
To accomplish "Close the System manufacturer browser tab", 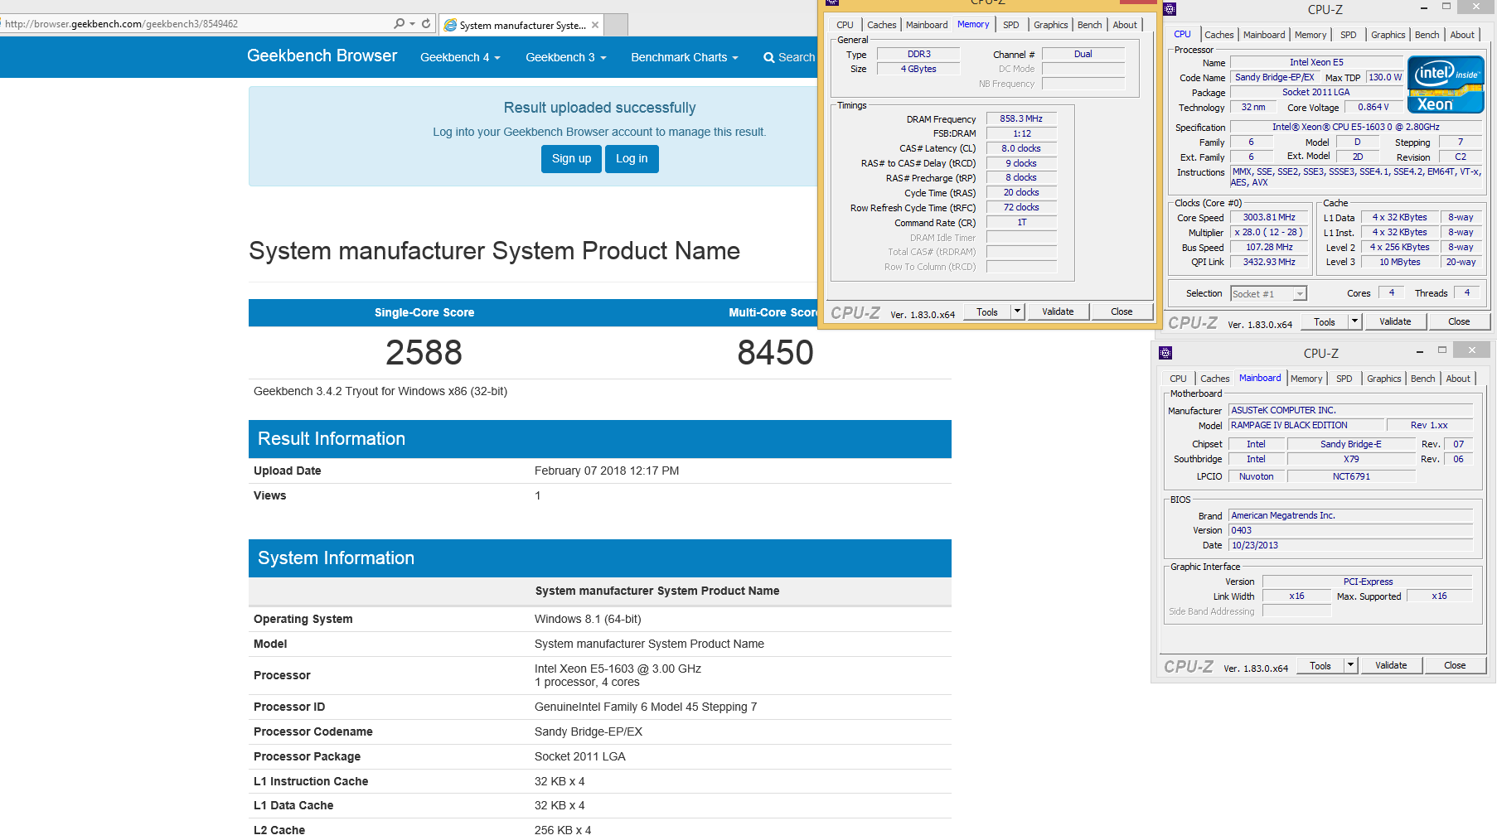I will [595, 25].
